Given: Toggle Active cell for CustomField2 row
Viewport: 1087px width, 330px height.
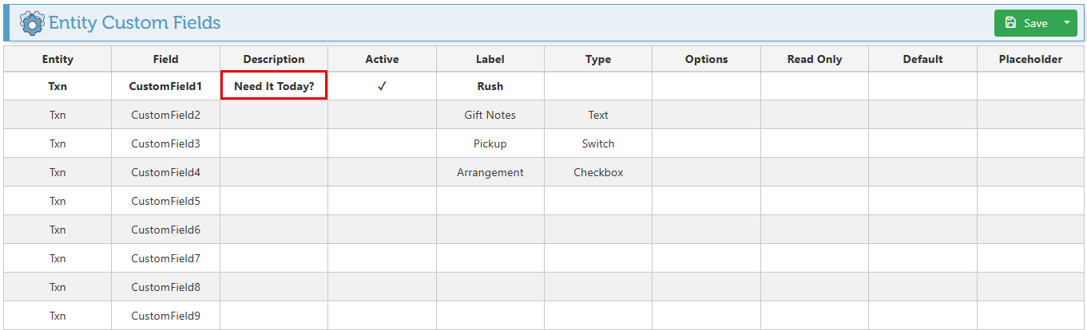Looking at the screenshot, I should pyautogui.click(x=382, y=115).
